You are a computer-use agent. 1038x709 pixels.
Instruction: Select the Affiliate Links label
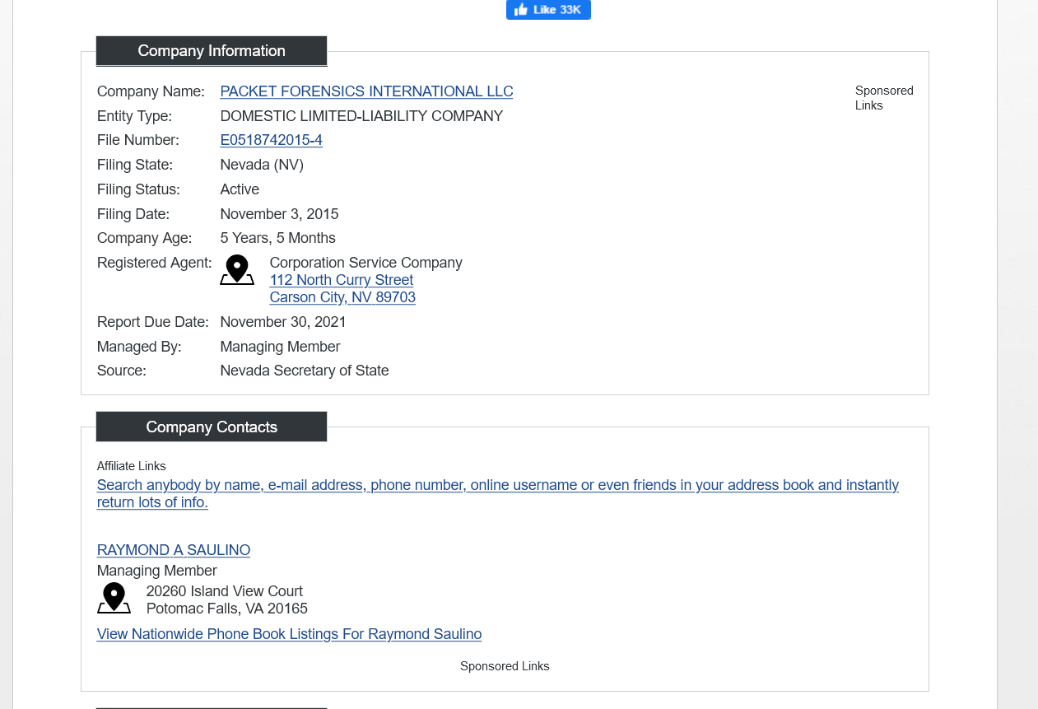pyautogui.click(x=132, y=466)
